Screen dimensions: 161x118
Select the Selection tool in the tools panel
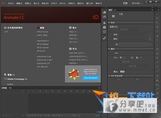[157, 14]
